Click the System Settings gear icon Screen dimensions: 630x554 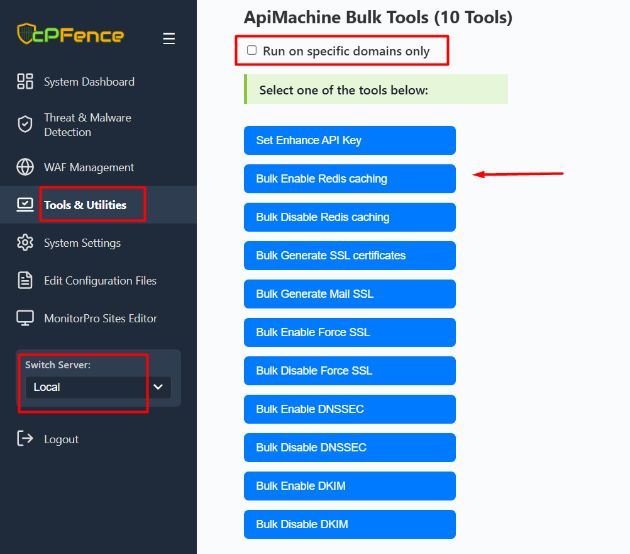coord(25,242)
